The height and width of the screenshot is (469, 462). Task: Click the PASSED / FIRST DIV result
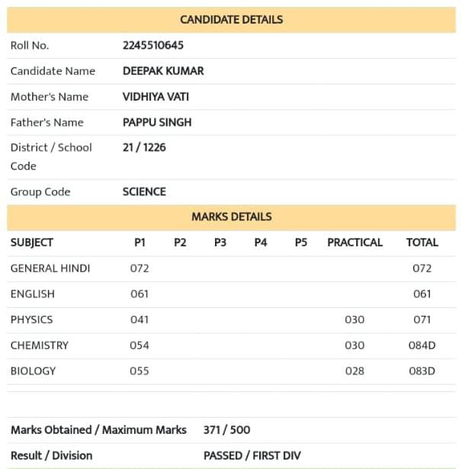point(252,456)
